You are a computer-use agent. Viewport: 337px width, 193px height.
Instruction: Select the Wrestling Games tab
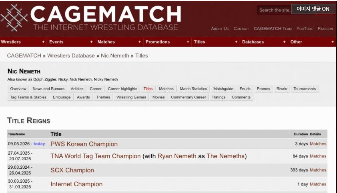pyautogui.click(x=131, y=97)
